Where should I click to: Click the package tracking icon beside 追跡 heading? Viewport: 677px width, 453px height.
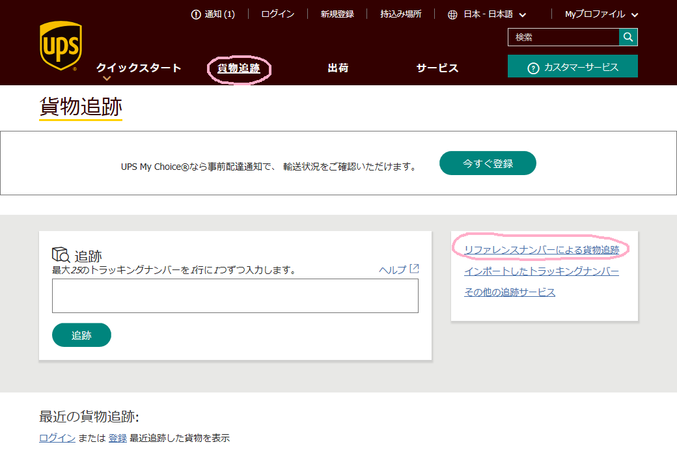(61, 254)
